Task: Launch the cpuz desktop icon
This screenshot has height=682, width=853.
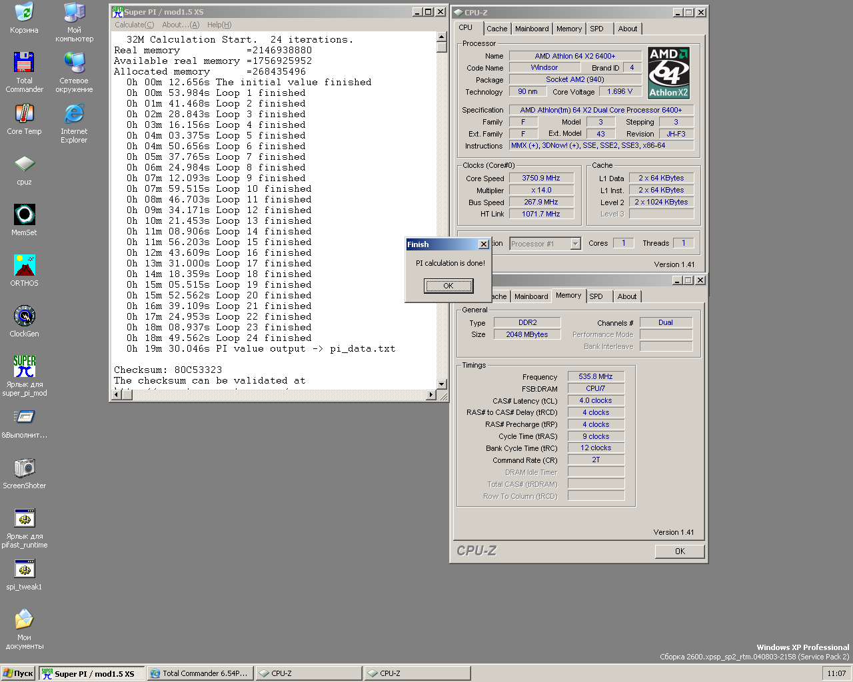Action: click(24, 169)
